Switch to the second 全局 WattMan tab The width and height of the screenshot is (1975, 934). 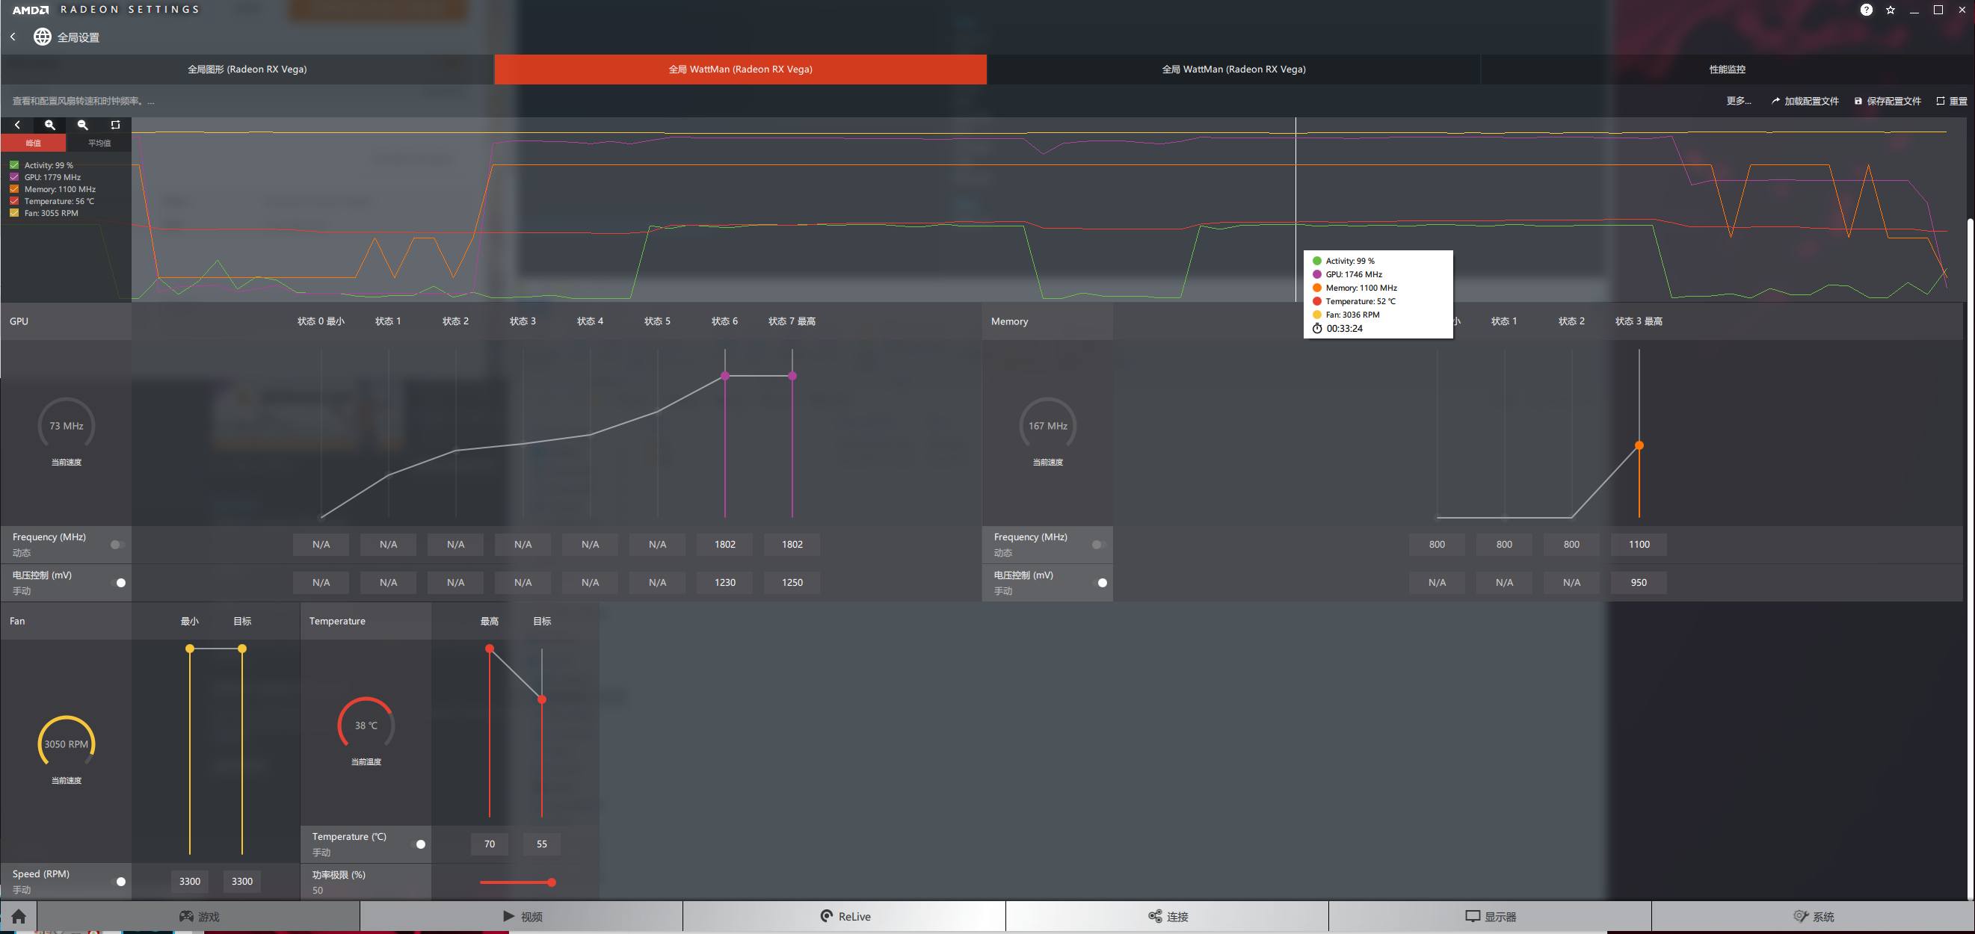point(1233,69)
